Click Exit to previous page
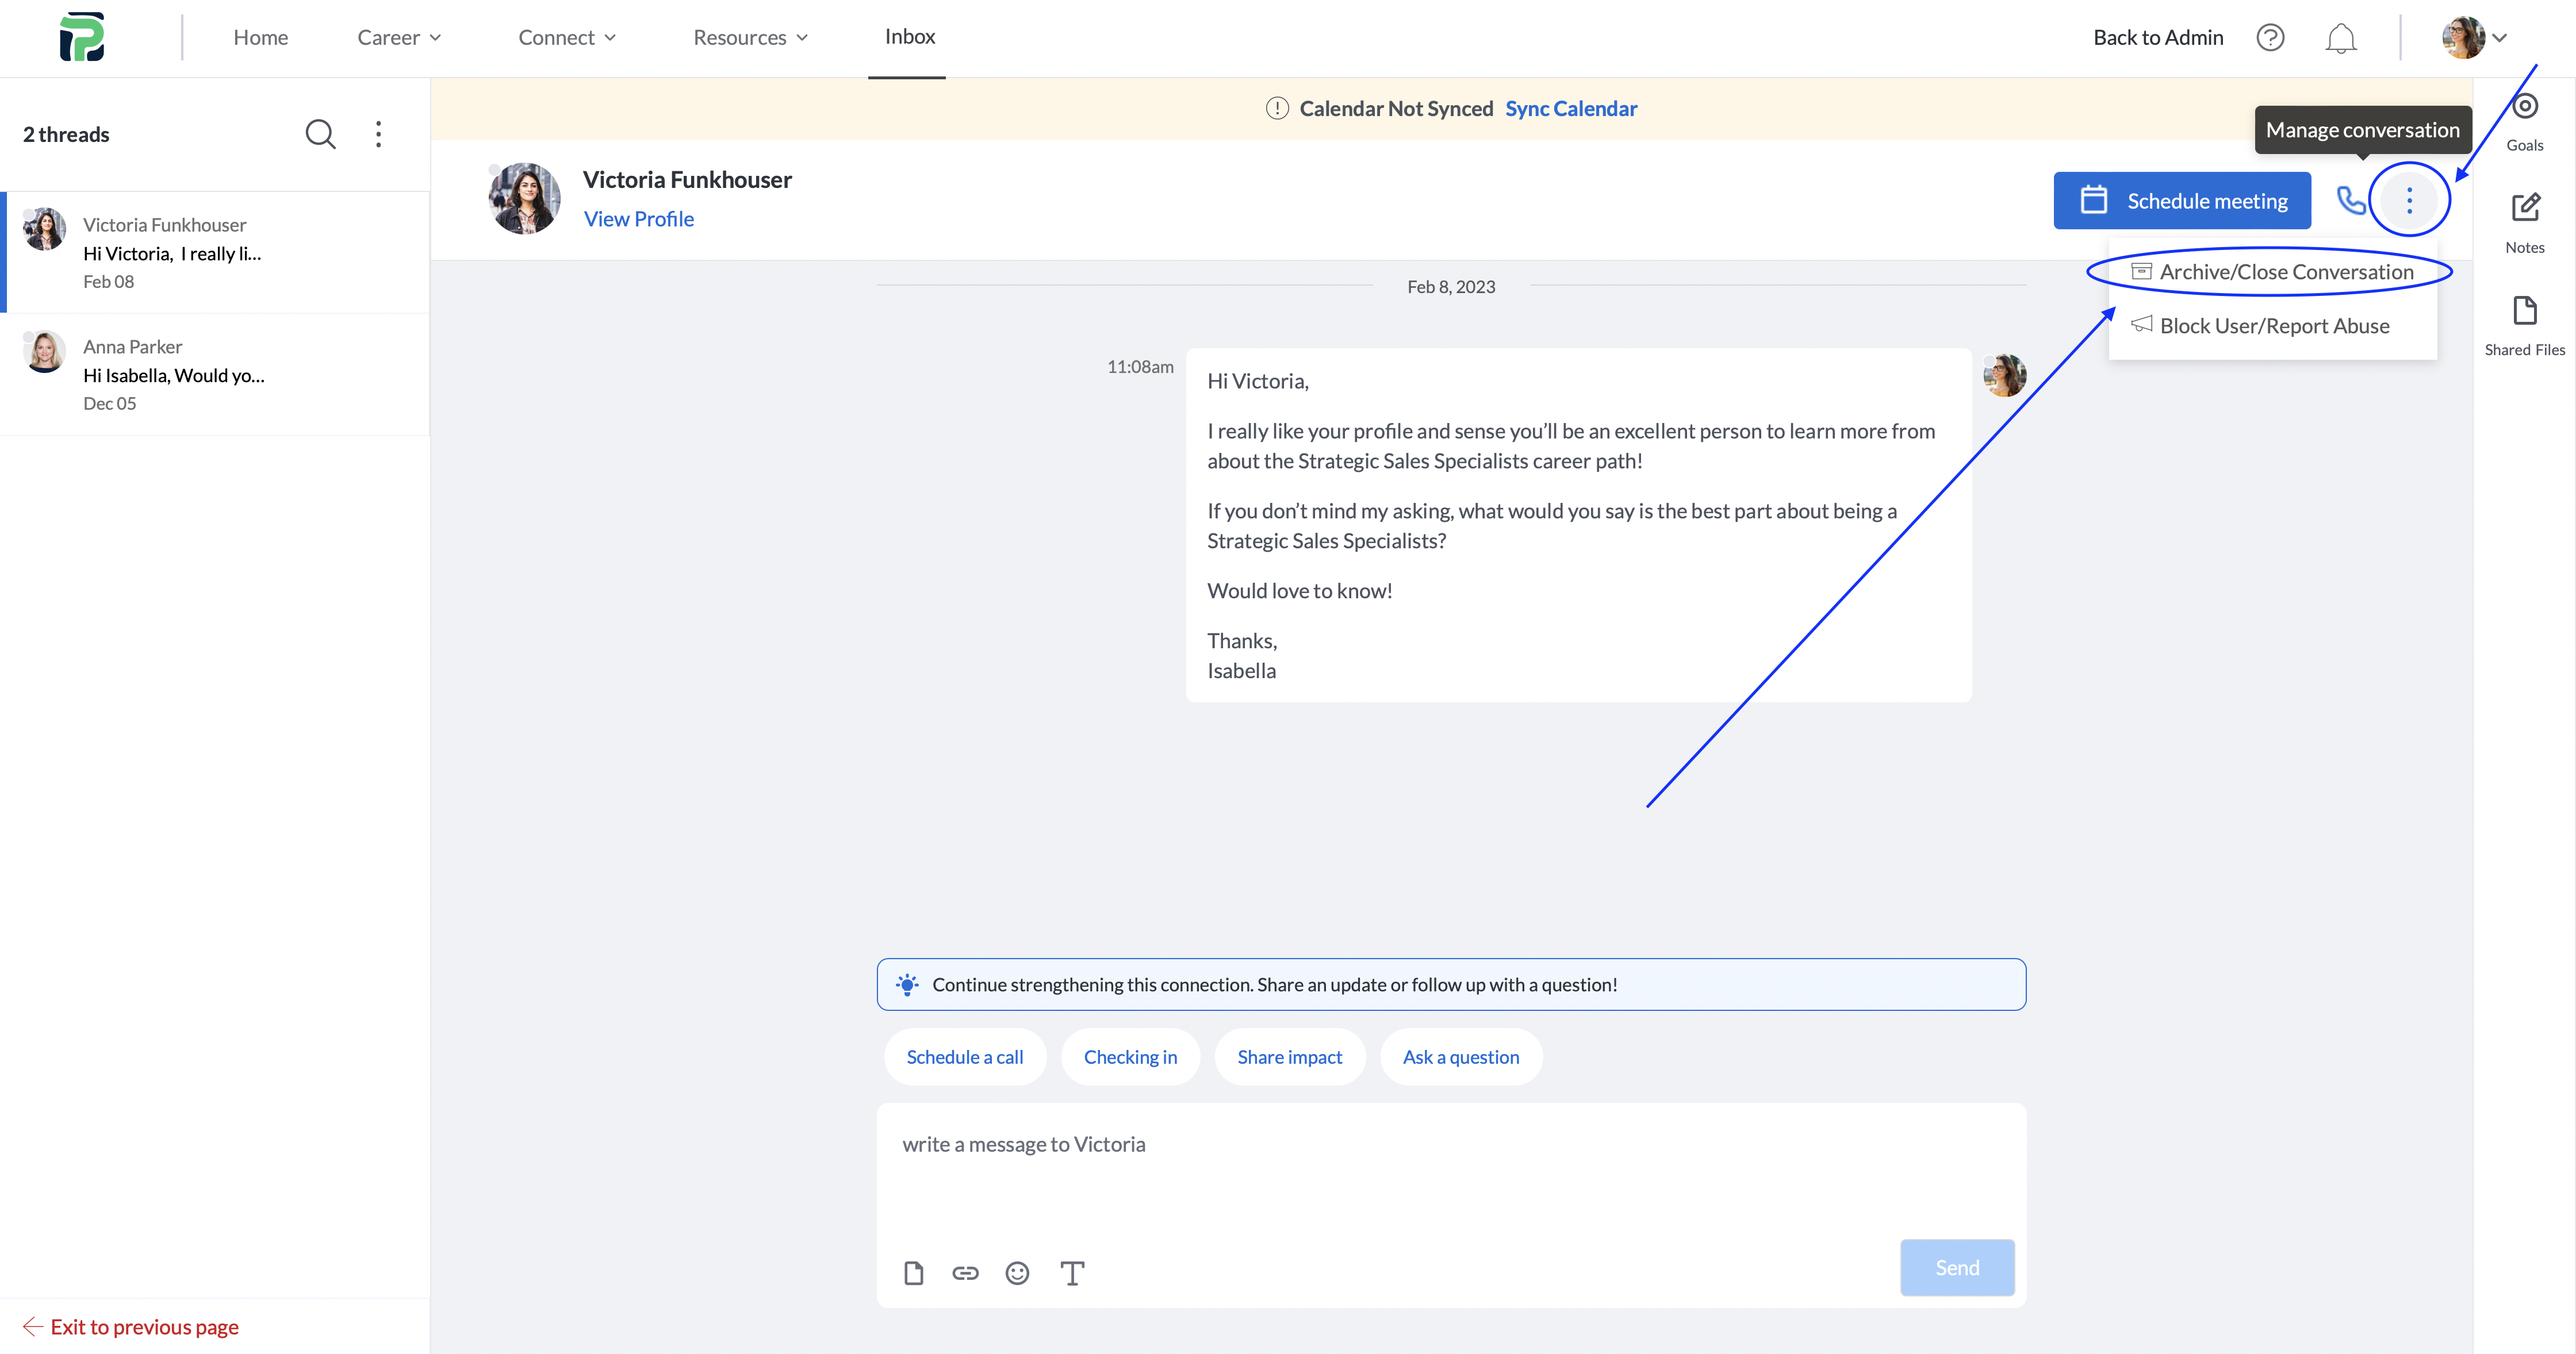The width and height of the screenshot is (2576, 1354). tap(130, 1327)
